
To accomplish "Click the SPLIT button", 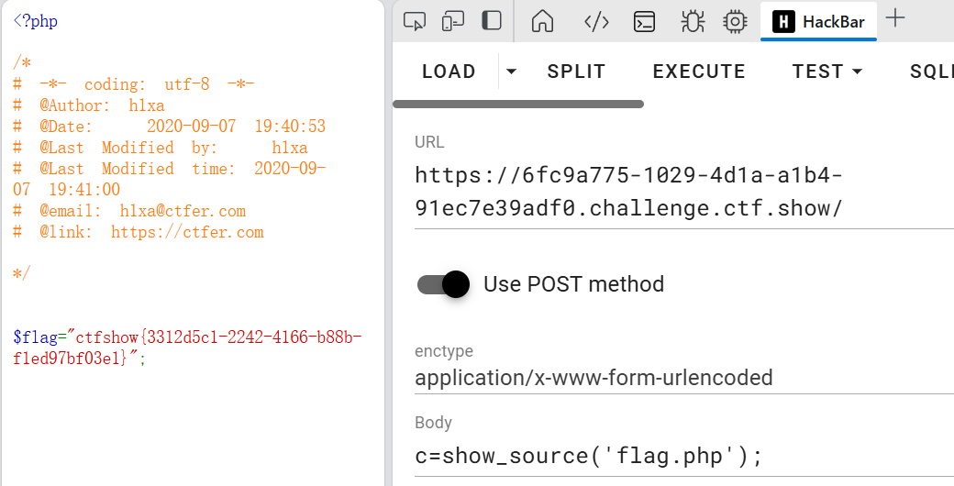I will [576, 72].
